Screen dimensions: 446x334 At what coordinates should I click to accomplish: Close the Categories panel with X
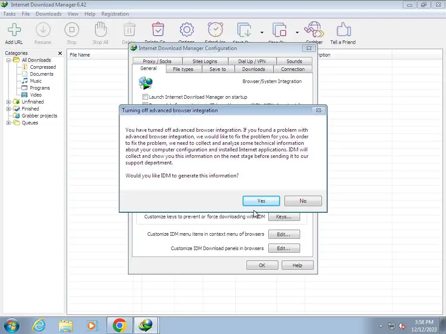pos(60,53)
